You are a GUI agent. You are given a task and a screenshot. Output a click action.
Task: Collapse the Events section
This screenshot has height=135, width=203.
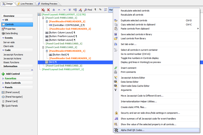pyautogui.click(x=3, y=38)
